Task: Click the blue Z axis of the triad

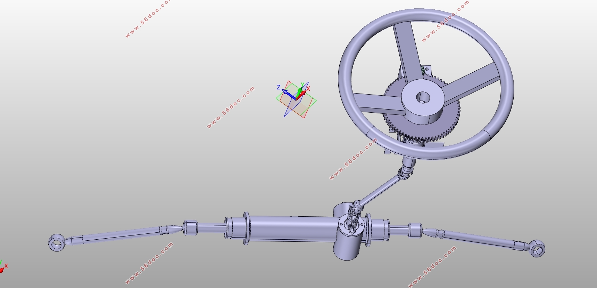Action: [x=289, y=95]
